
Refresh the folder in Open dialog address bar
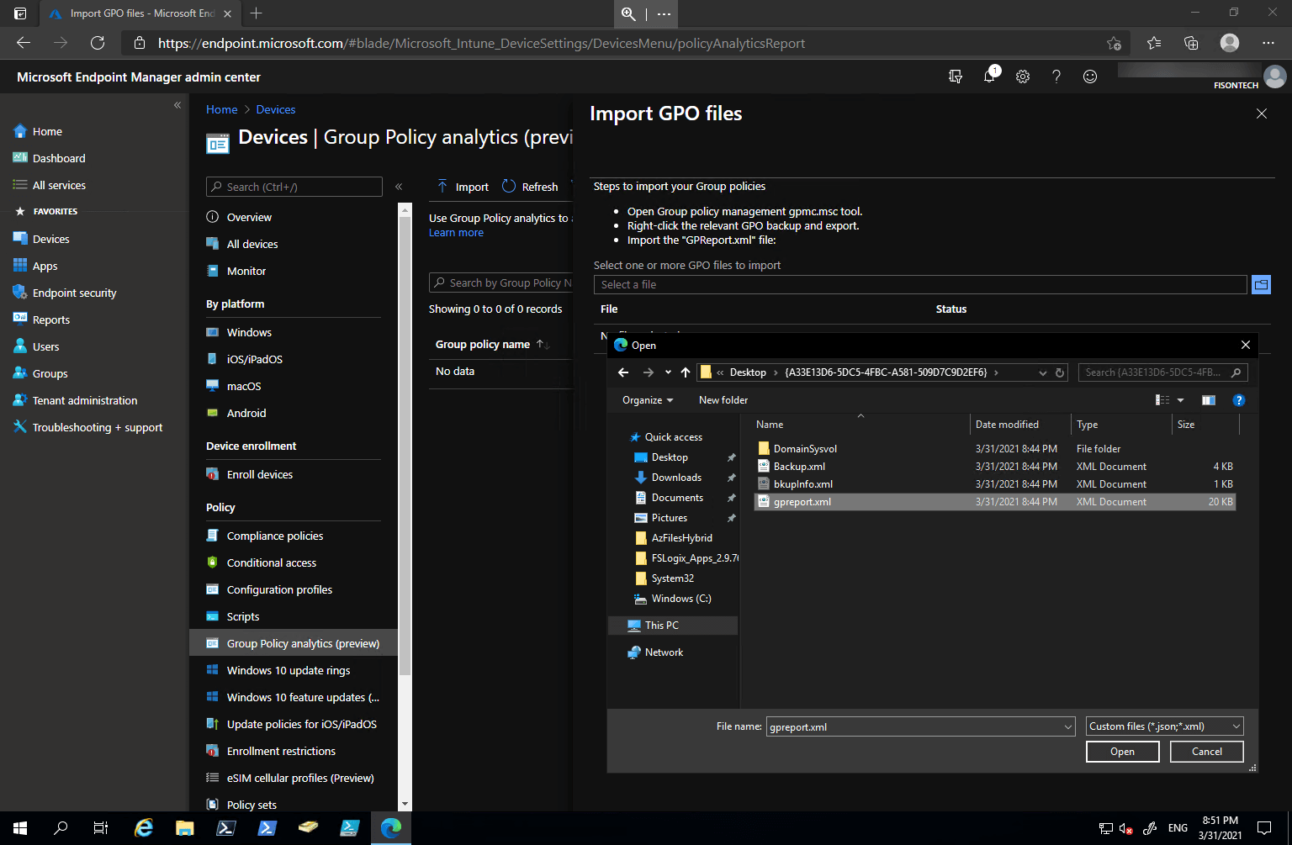click(x=1060, y=372)
